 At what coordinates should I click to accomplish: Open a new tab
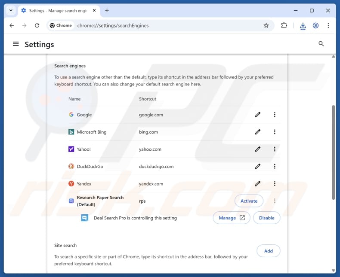107,10
